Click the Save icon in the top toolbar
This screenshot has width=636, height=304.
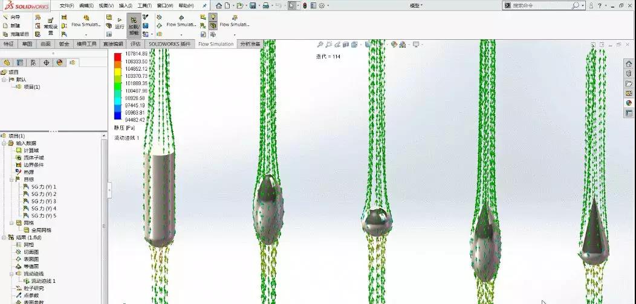pos(253,5)
